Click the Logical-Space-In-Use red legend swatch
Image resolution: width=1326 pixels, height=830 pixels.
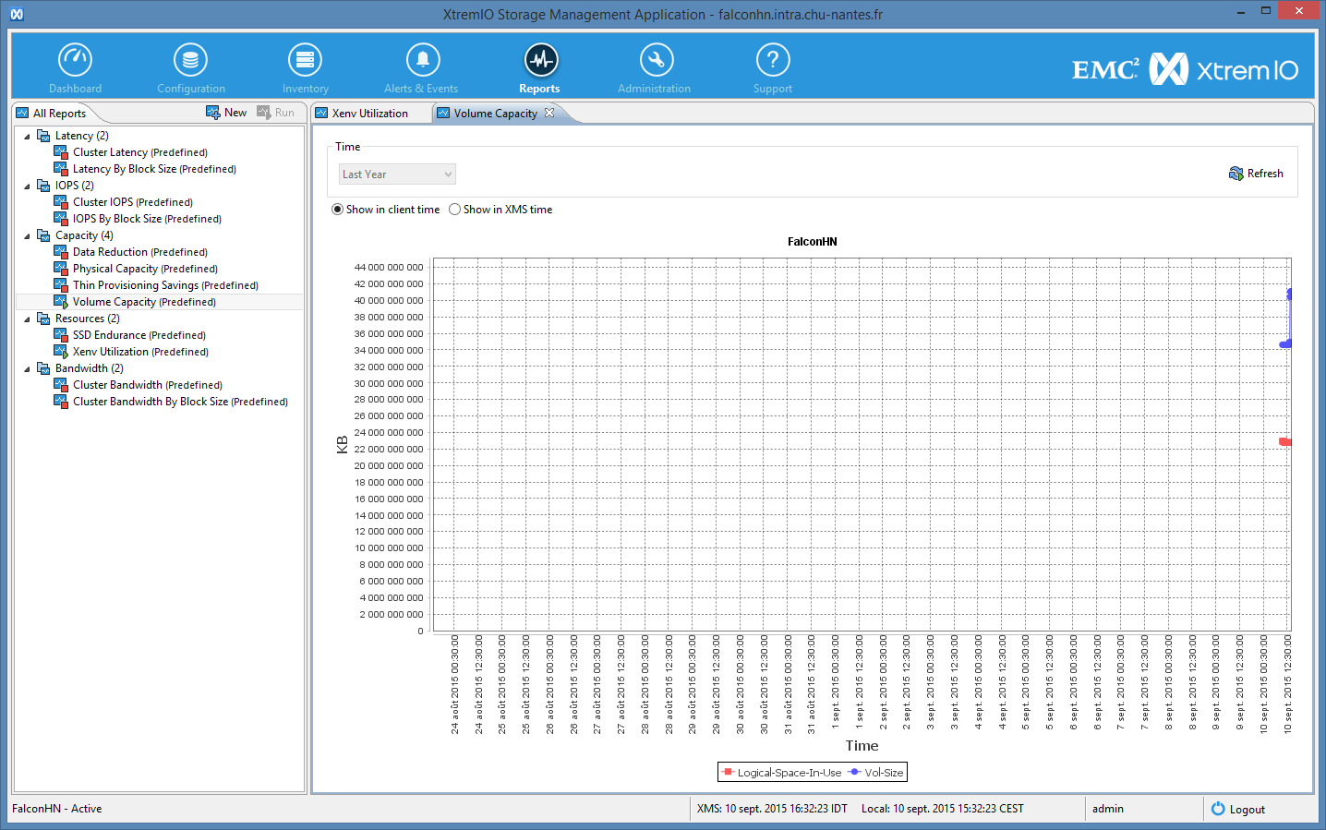[x=729, y=772]
